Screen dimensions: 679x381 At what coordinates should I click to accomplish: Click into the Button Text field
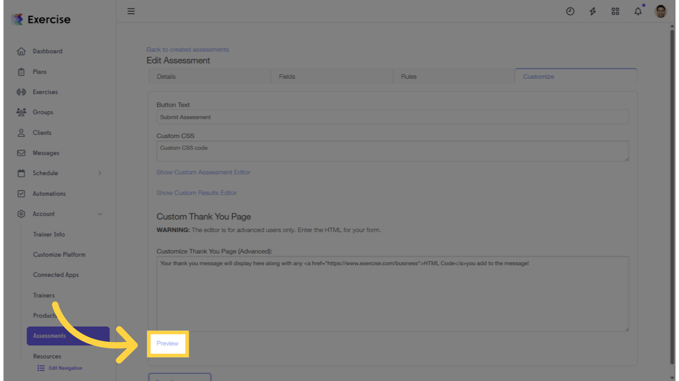(x=393, y=117)
